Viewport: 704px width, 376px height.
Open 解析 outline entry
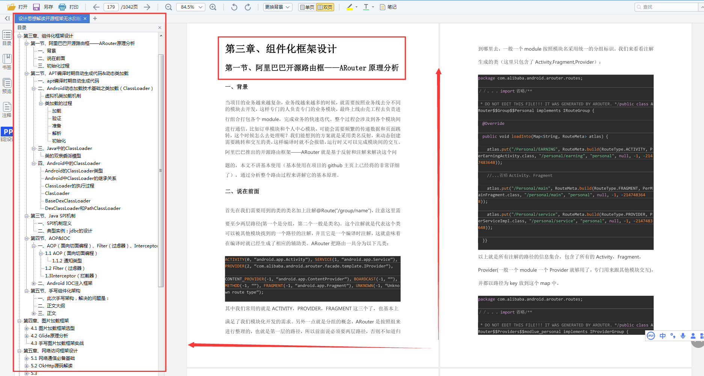pos(57,133)
